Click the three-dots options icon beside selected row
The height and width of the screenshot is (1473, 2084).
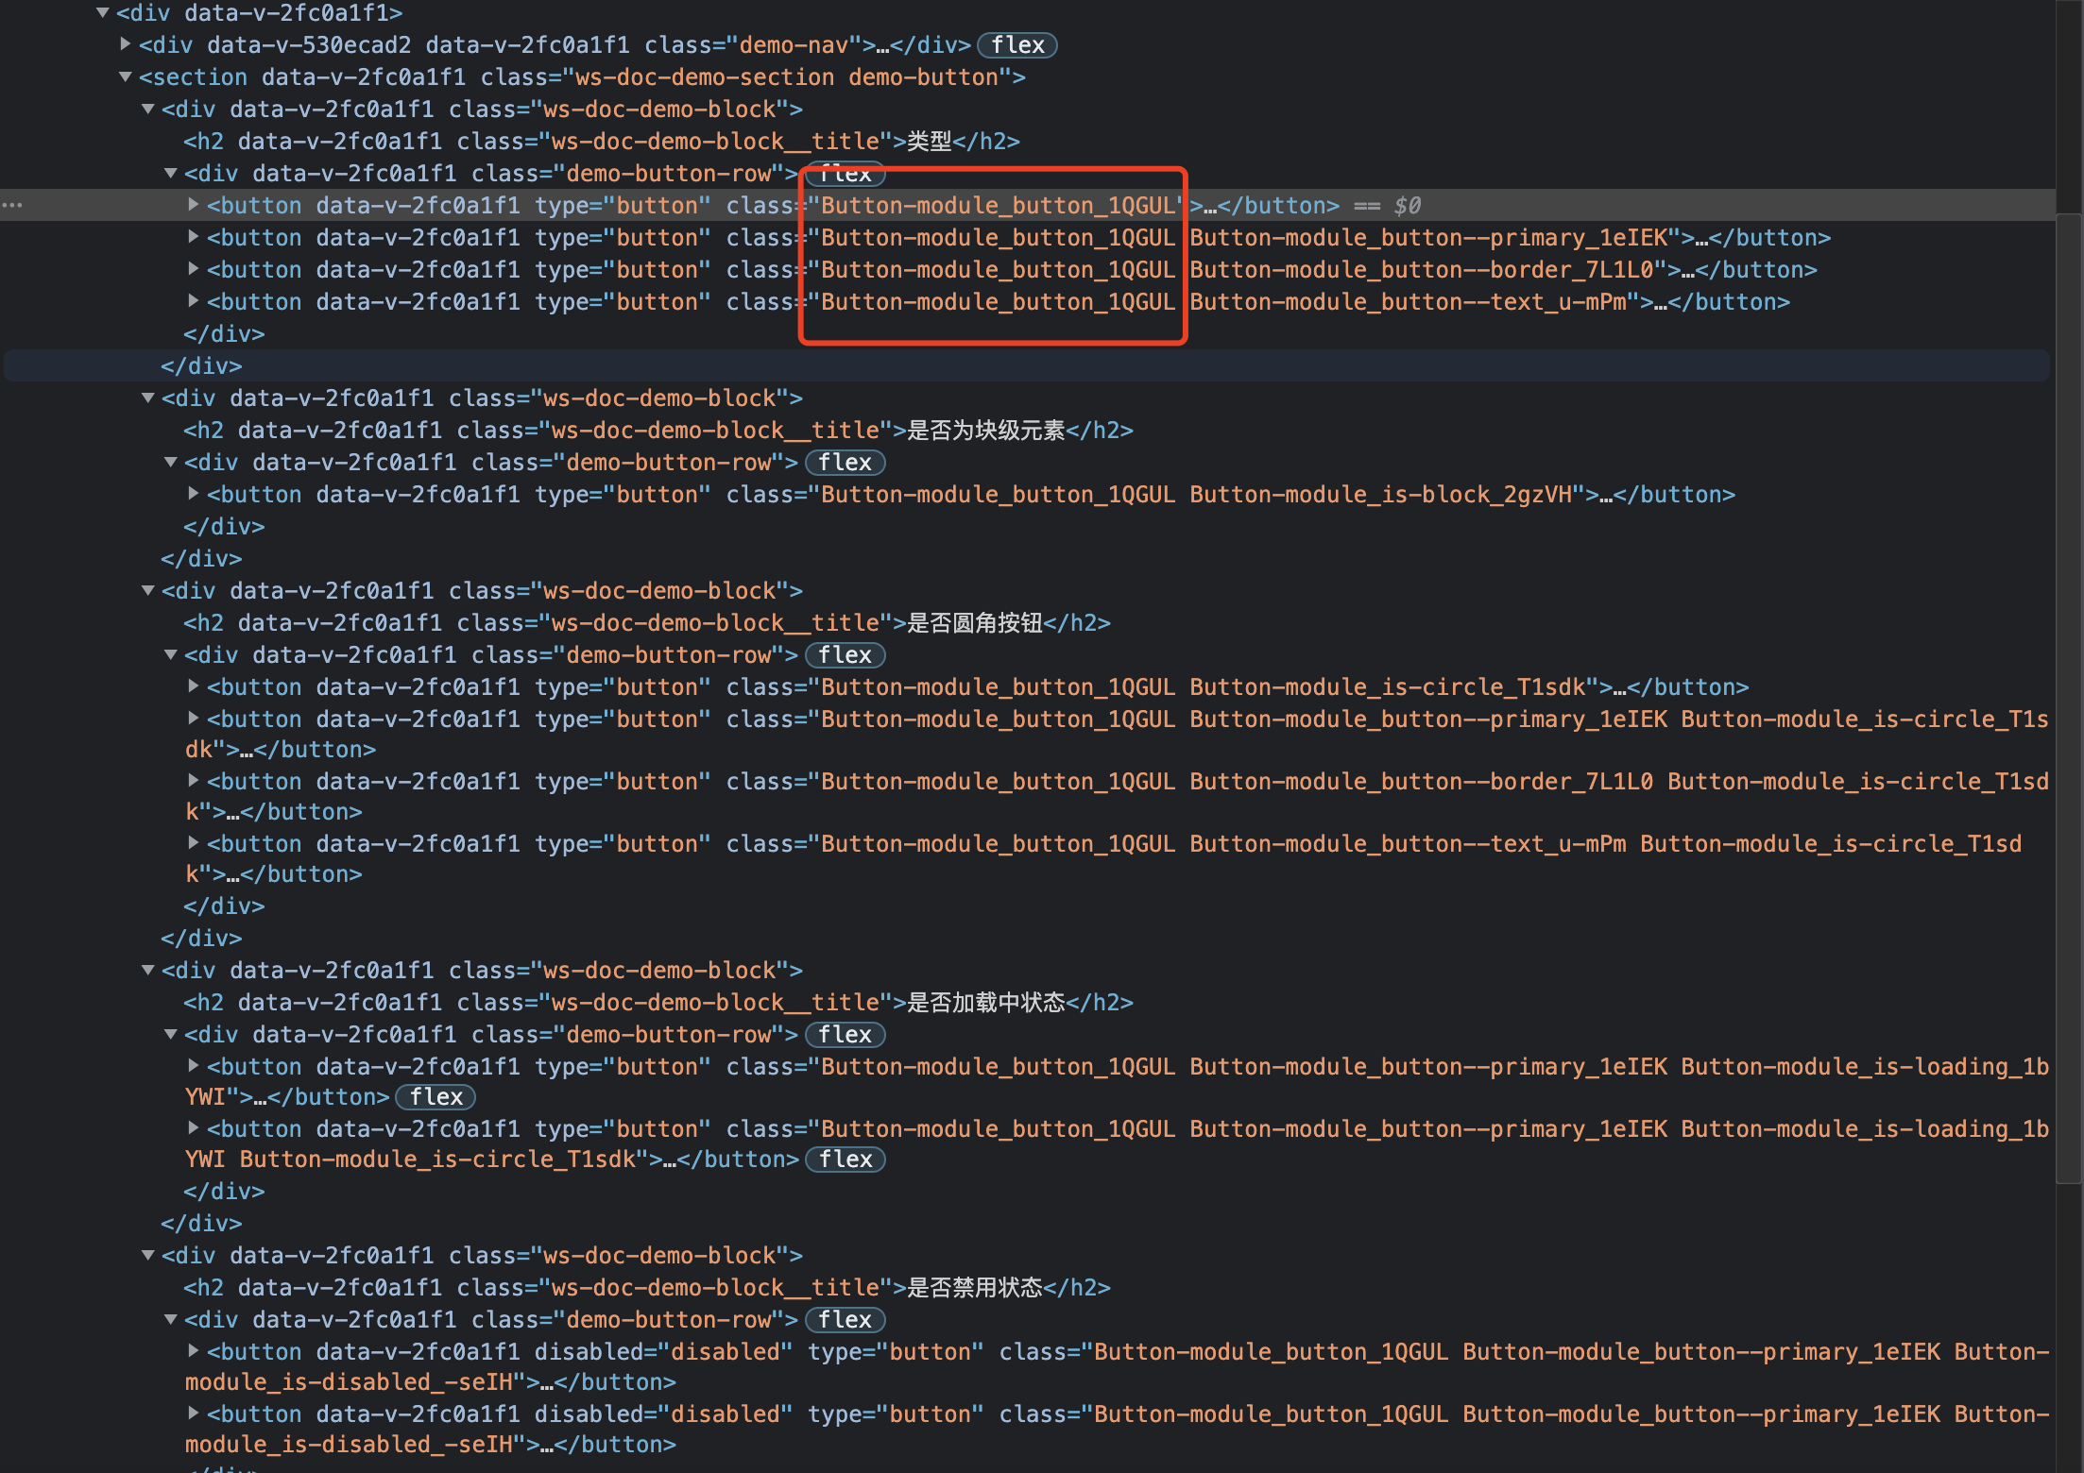[x=12, y=205]
